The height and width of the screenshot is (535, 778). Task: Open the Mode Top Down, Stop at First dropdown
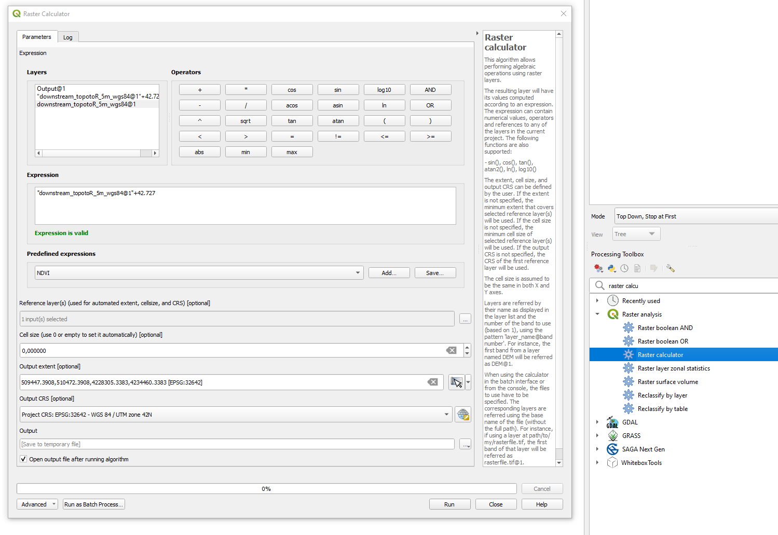696,216
